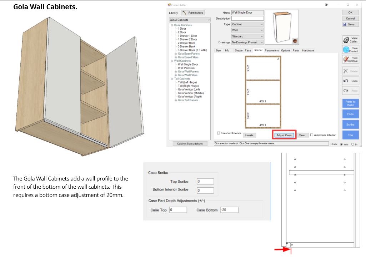366x264 pixels.
Task: Click the Adjust Case button
Action: point(284,135)
